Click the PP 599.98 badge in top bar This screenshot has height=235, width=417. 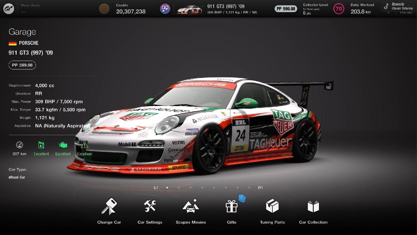pos(286,9)
